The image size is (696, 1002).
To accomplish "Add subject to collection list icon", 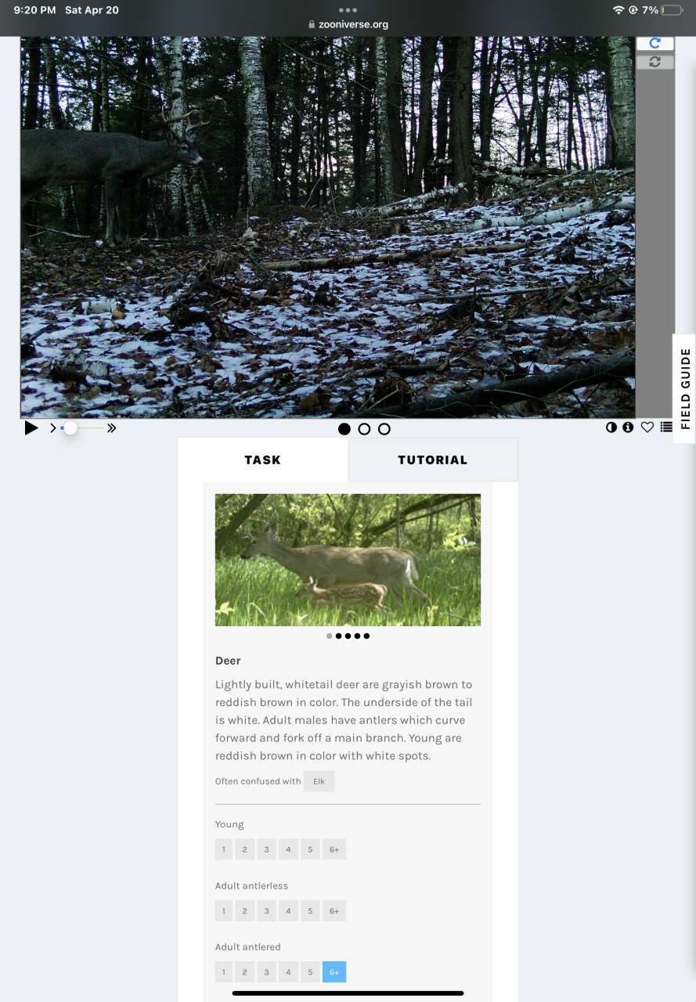I will 666,427.
